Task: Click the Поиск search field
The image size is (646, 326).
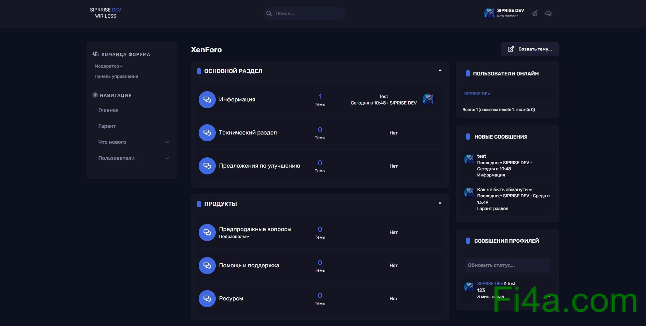Action: (x=304, y=14)
